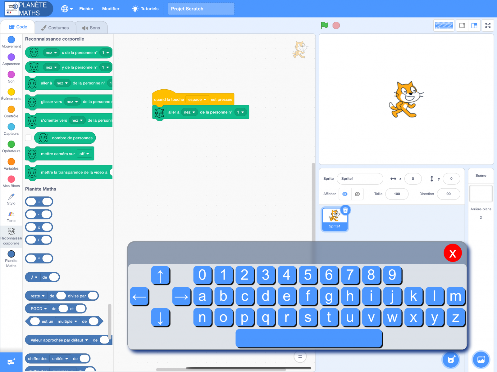Viewport: 497px width, 372px height.
Task: Tap the 'a' key on virtual keyboard
Action: pos(202,296)
